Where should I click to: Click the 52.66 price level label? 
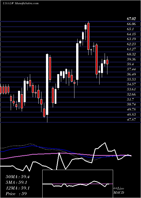click(x=131, y=94)
